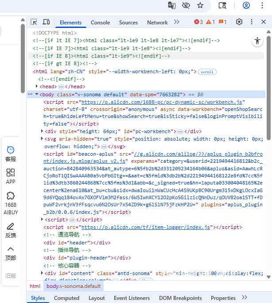The height and width of the screenshot is (303, 272).
Task: Click ellipsis inside the collapsed script element
Action: point(72,220)
